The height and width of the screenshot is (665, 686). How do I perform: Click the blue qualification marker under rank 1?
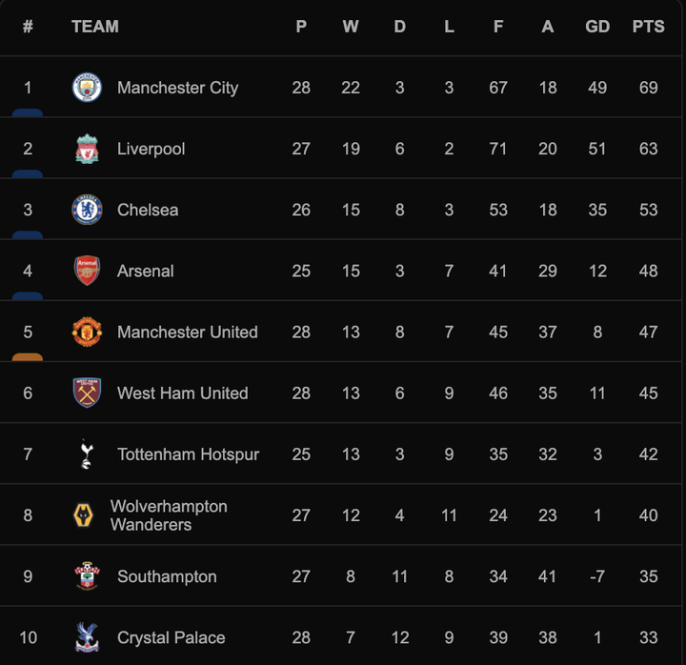pos(28,112)
